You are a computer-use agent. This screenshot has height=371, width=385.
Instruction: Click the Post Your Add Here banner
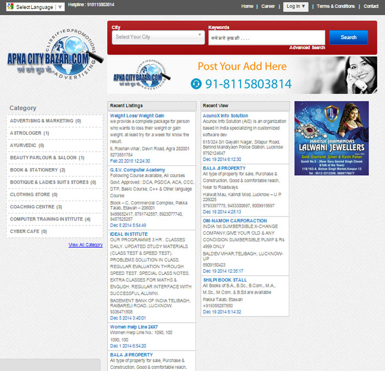pyautogui.click(x=242, y=75)
